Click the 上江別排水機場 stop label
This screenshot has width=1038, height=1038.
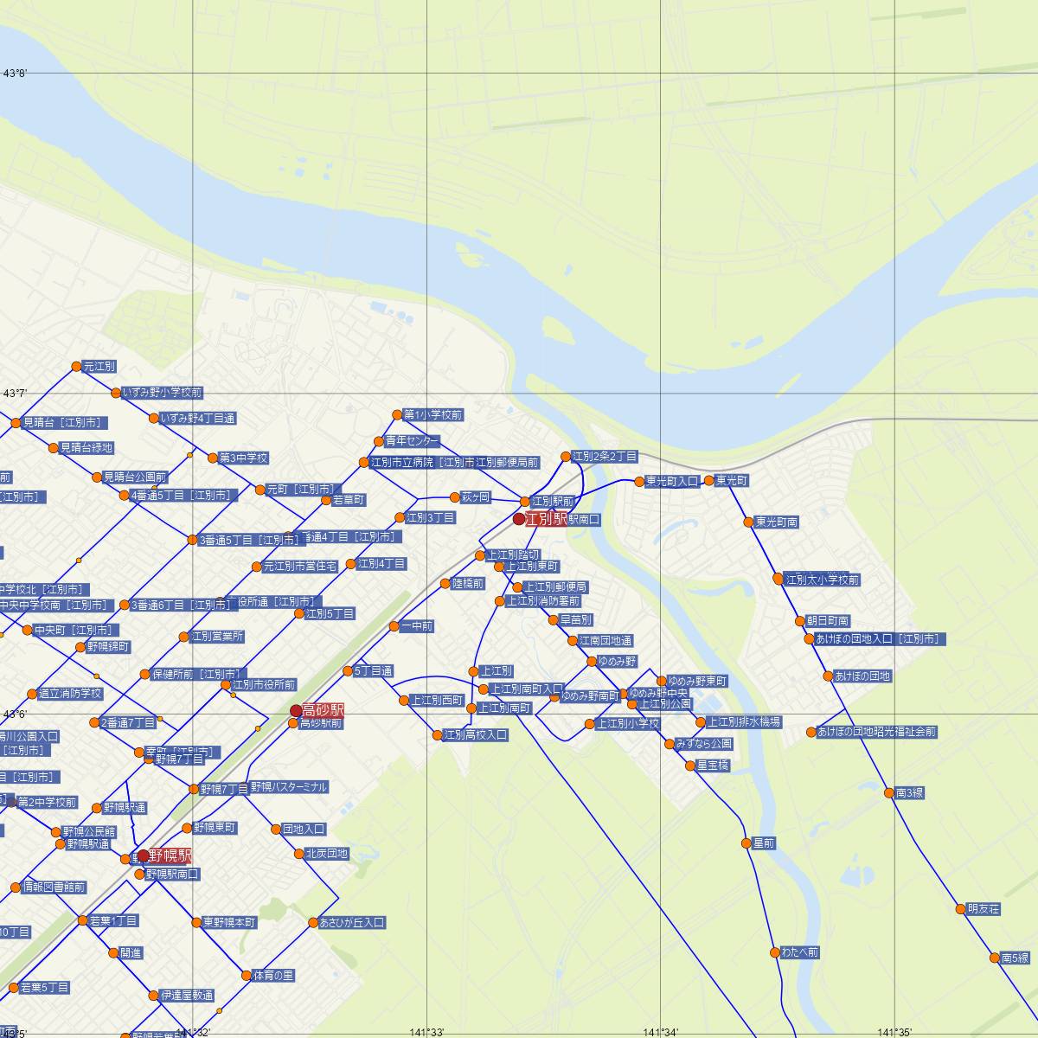tap(744, 721)
